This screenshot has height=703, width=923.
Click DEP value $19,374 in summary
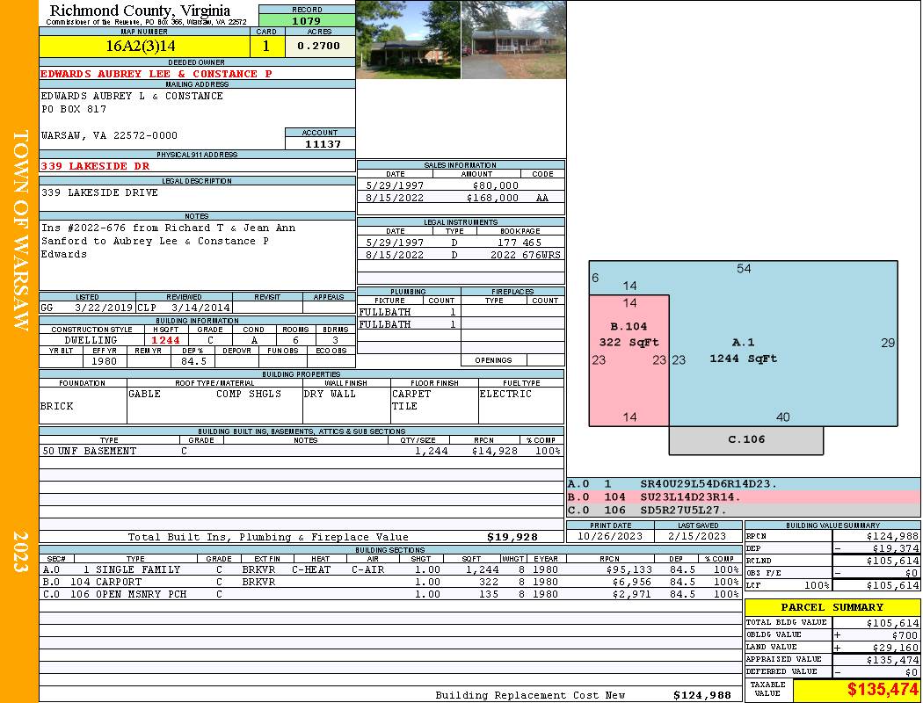click(x=896, y=548)
